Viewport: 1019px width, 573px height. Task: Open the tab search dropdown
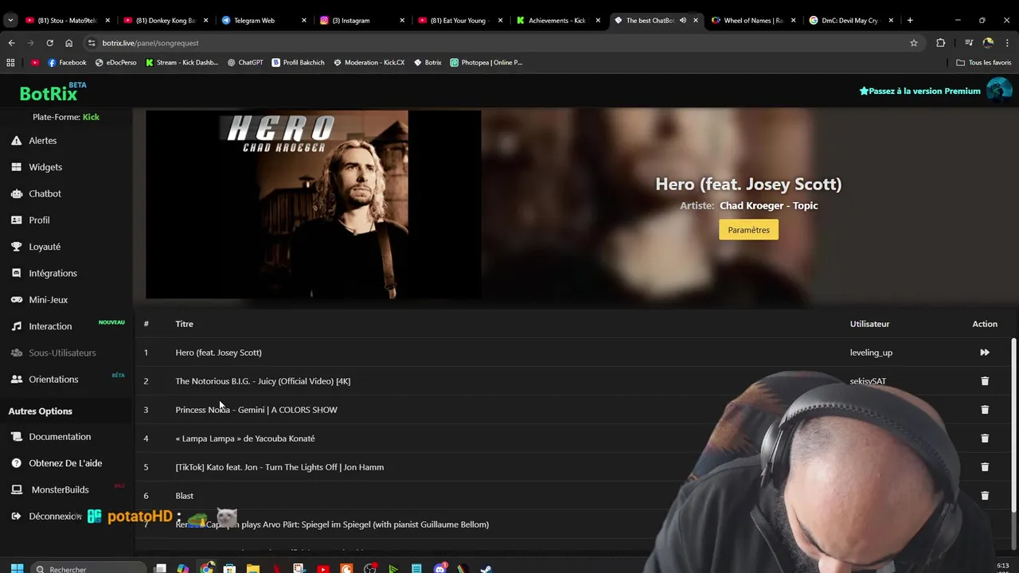(x=10, y=20)
